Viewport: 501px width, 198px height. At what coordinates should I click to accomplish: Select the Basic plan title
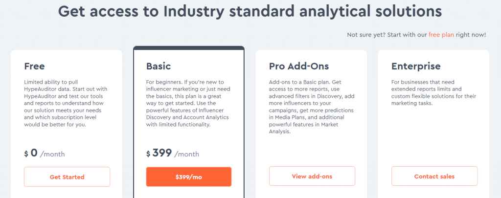pos(159,66)
